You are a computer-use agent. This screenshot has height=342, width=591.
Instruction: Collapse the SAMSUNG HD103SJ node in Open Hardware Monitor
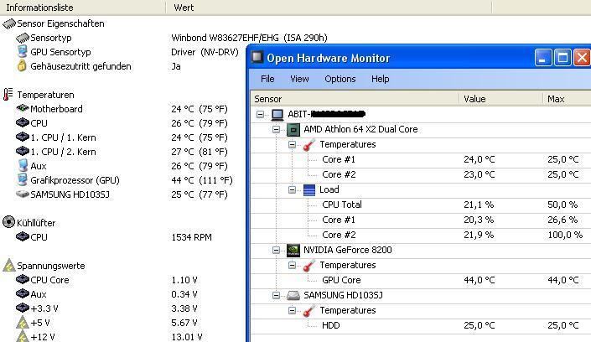coord(276,295)
